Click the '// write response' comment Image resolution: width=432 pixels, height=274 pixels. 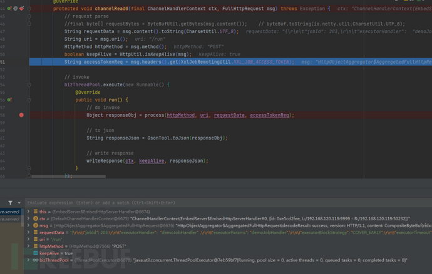click(x=110, y=153)
